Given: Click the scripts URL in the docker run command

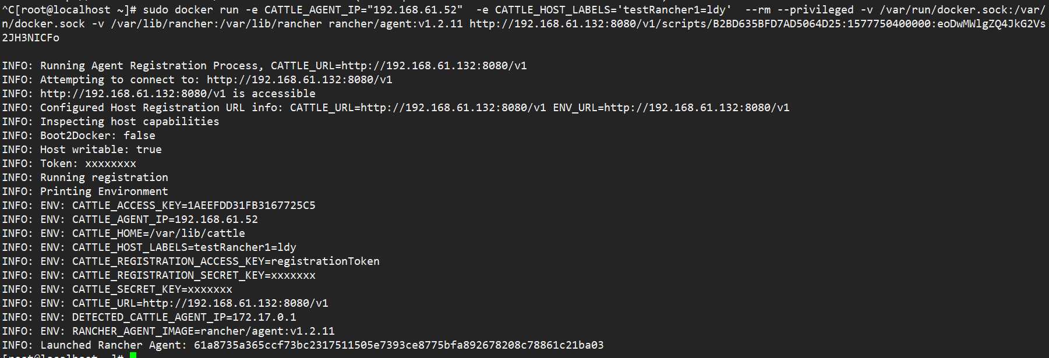Looking at the screenshot, I should point(757,24).
